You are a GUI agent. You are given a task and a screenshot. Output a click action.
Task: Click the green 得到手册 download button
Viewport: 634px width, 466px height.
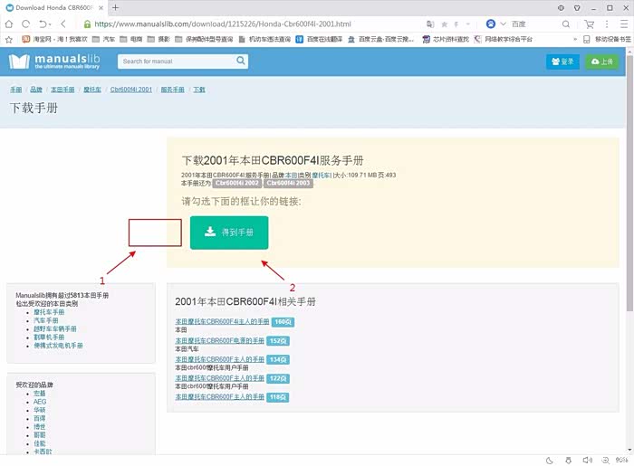pyautogui.click(x=229, y=233)
